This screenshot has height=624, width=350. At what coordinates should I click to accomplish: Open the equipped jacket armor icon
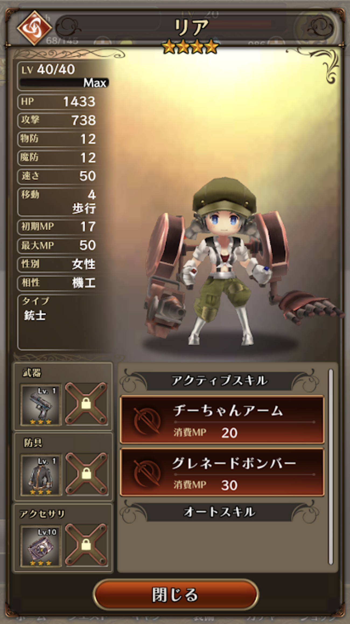41,475
